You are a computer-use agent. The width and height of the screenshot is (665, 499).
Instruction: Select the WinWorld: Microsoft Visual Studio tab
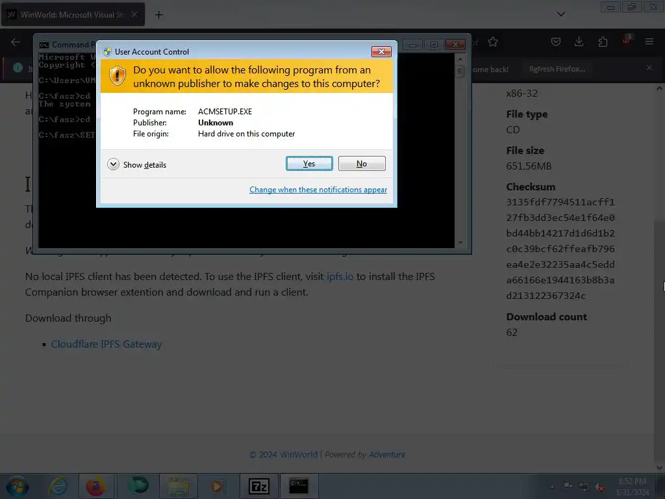click(x=73, y=14)
